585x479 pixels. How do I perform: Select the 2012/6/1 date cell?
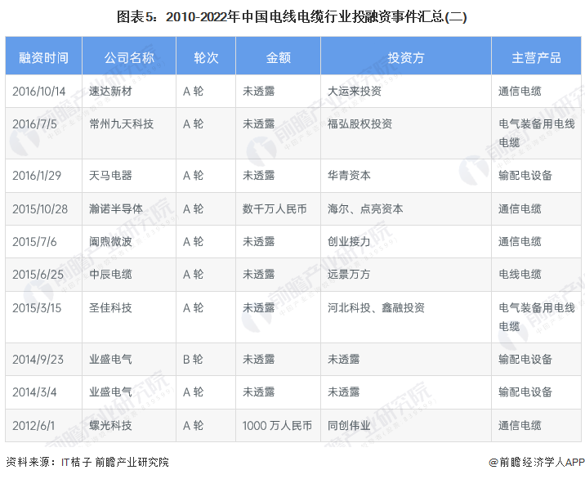point(33,426)
